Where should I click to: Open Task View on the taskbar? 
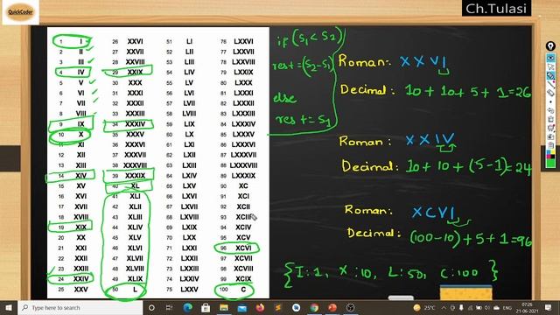click(169, 307)
